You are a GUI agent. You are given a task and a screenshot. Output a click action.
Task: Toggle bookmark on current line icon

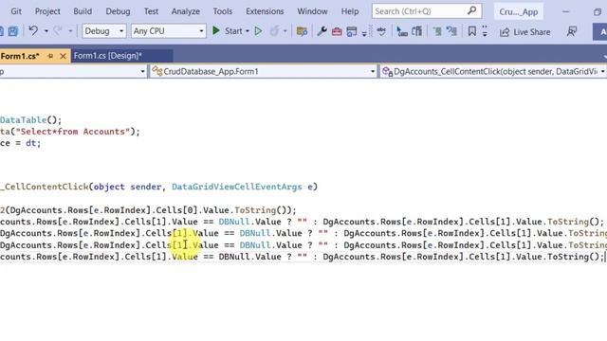472,31
